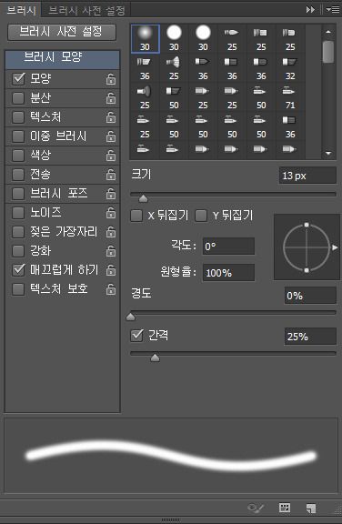Viewport: 342px width, 524px height.
Task: Select the soft round 30 brush preset
Action: pos(146,39)
